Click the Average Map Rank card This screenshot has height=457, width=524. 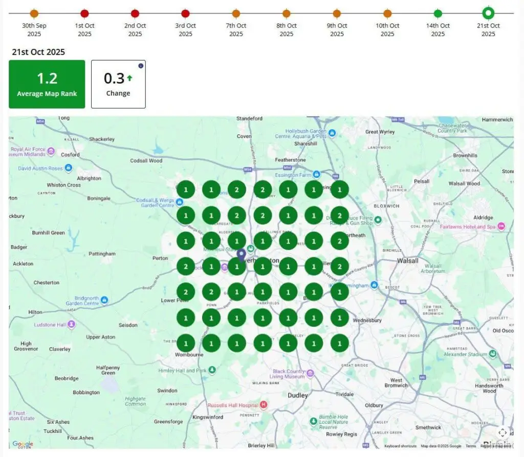(x=47, y=84)
